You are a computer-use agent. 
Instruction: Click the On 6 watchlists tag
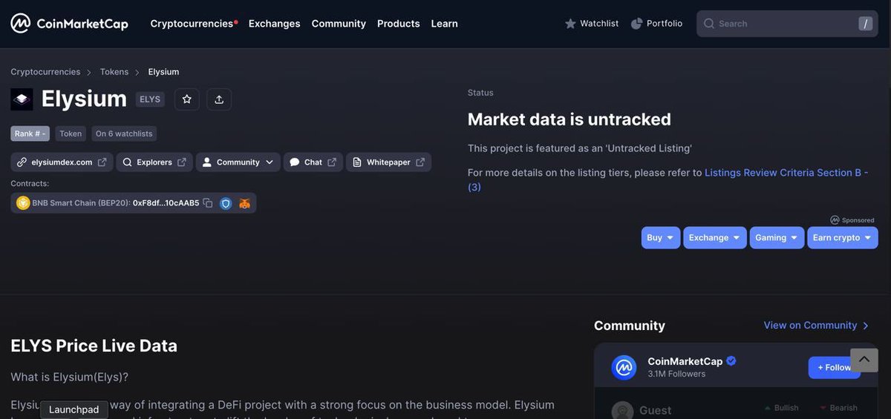point(124,133)
